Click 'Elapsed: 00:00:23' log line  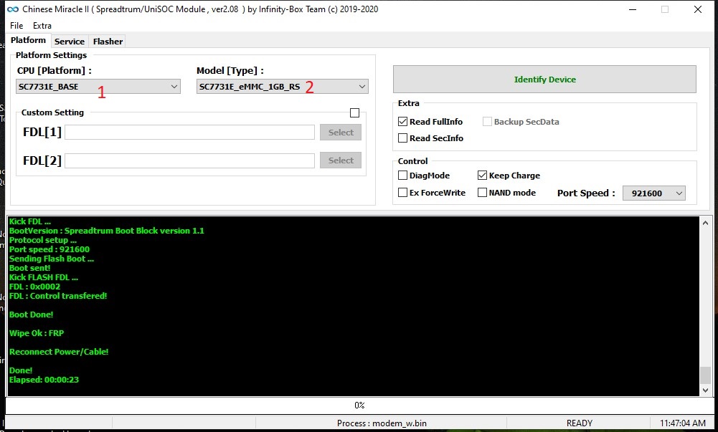[x=44, y=380]
